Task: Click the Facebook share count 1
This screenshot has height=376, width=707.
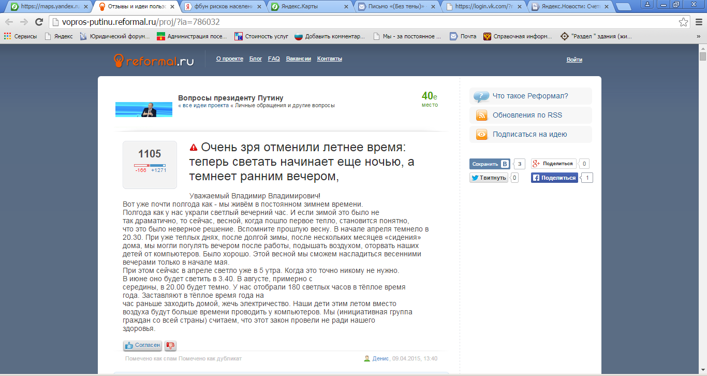Action: pos(587,178)
